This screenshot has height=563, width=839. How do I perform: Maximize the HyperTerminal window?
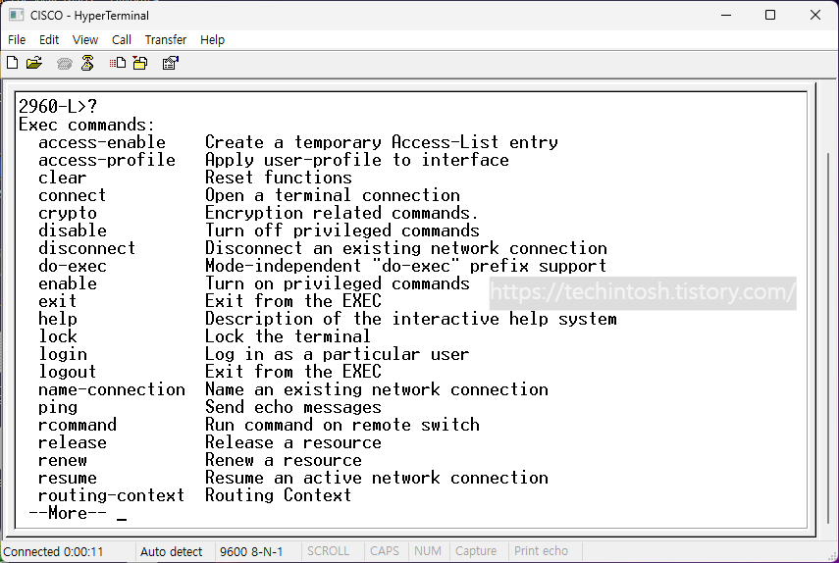tap(770, 15)
